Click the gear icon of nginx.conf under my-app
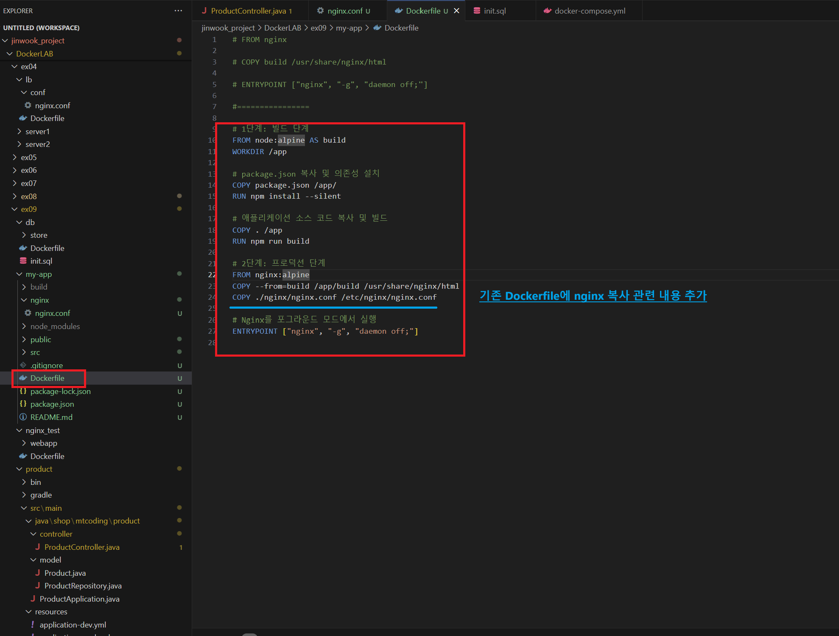The width and height of the screenshot is (839, 636). click(28, 313)
